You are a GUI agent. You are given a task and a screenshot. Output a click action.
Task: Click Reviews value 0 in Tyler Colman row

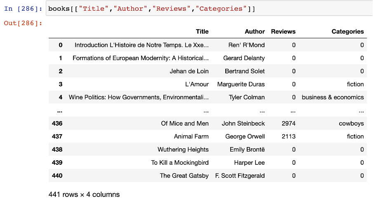(294, 97)
